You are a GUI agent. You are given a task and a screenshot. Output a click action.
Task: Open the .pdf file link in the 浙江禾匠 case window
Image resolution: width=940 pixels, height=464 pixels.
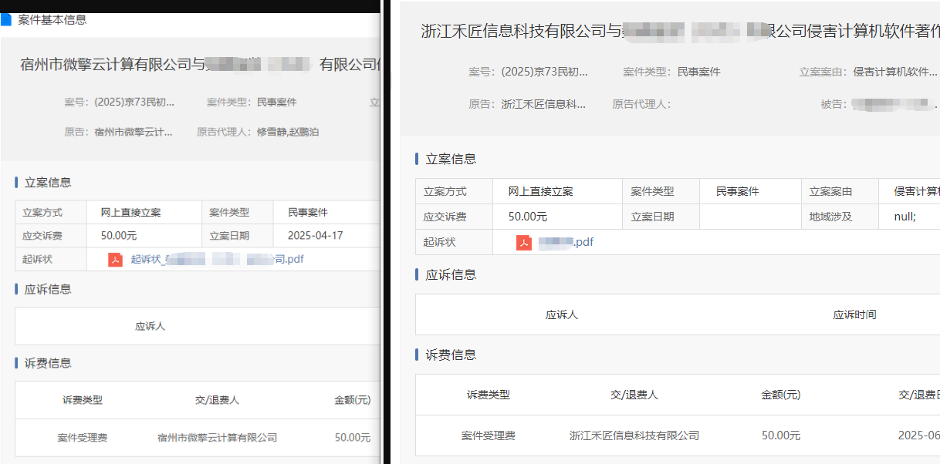tap(566, 242)
